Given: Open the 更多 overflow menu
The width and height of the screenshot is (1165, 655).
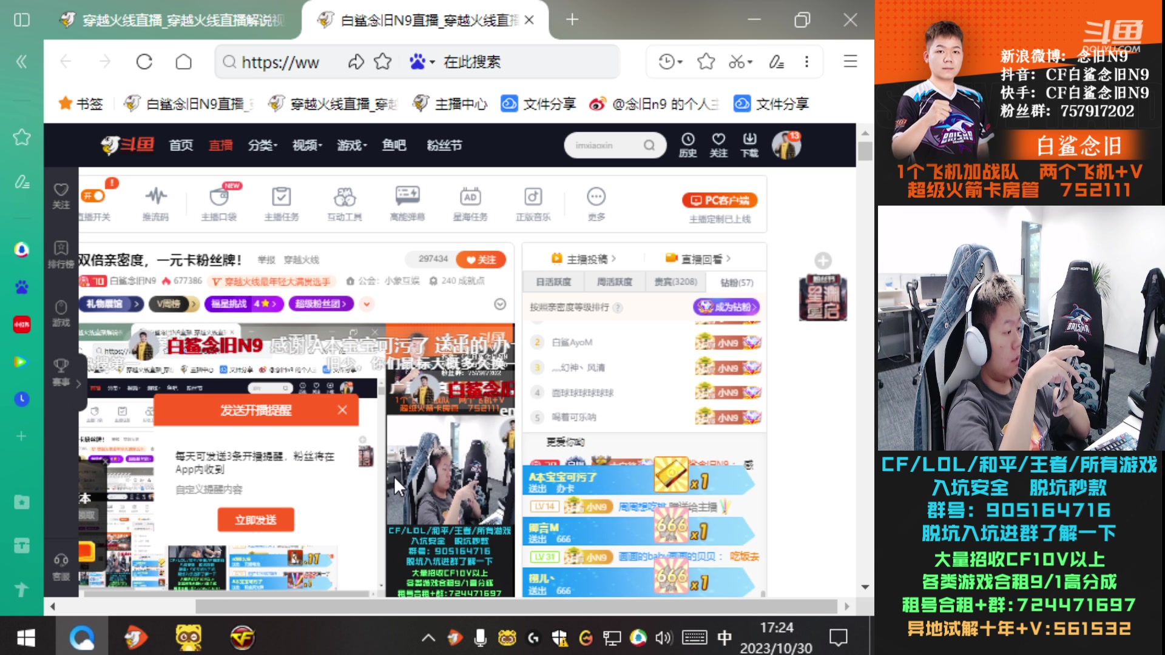Looking at the screenshot, I should pyautogui.click(x=595, y=195).
